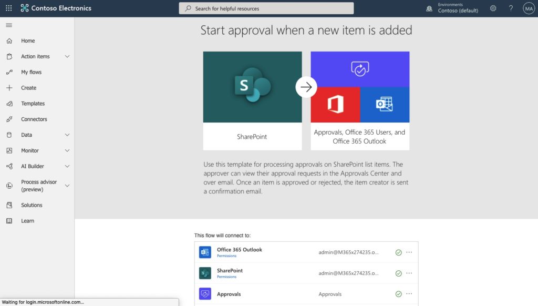Click in the Search for helpful resources box

pos(266,8)
